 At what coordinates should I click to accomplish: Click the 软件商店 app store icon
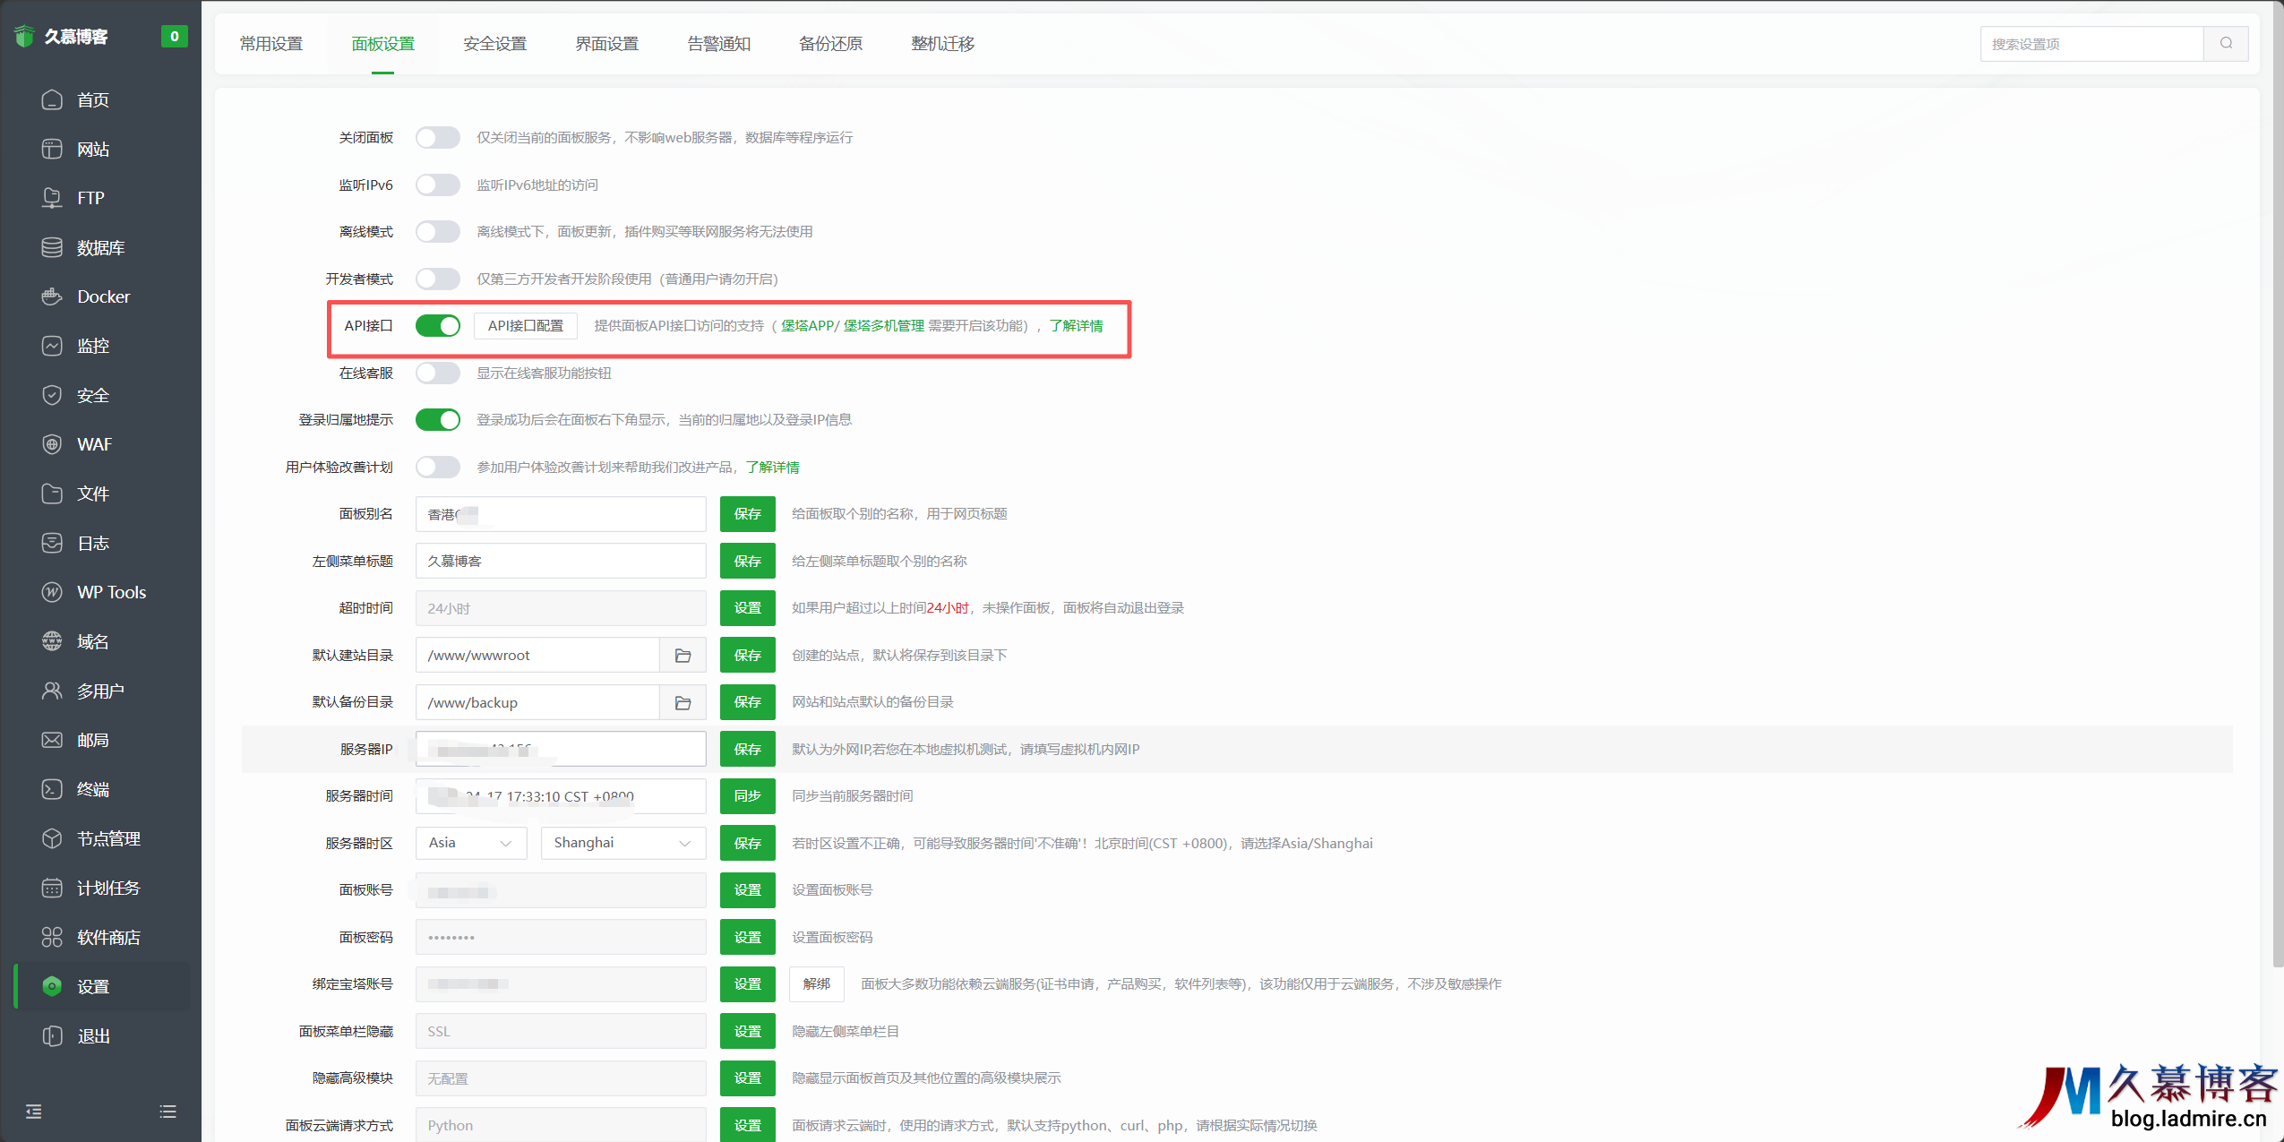[52, 937]
